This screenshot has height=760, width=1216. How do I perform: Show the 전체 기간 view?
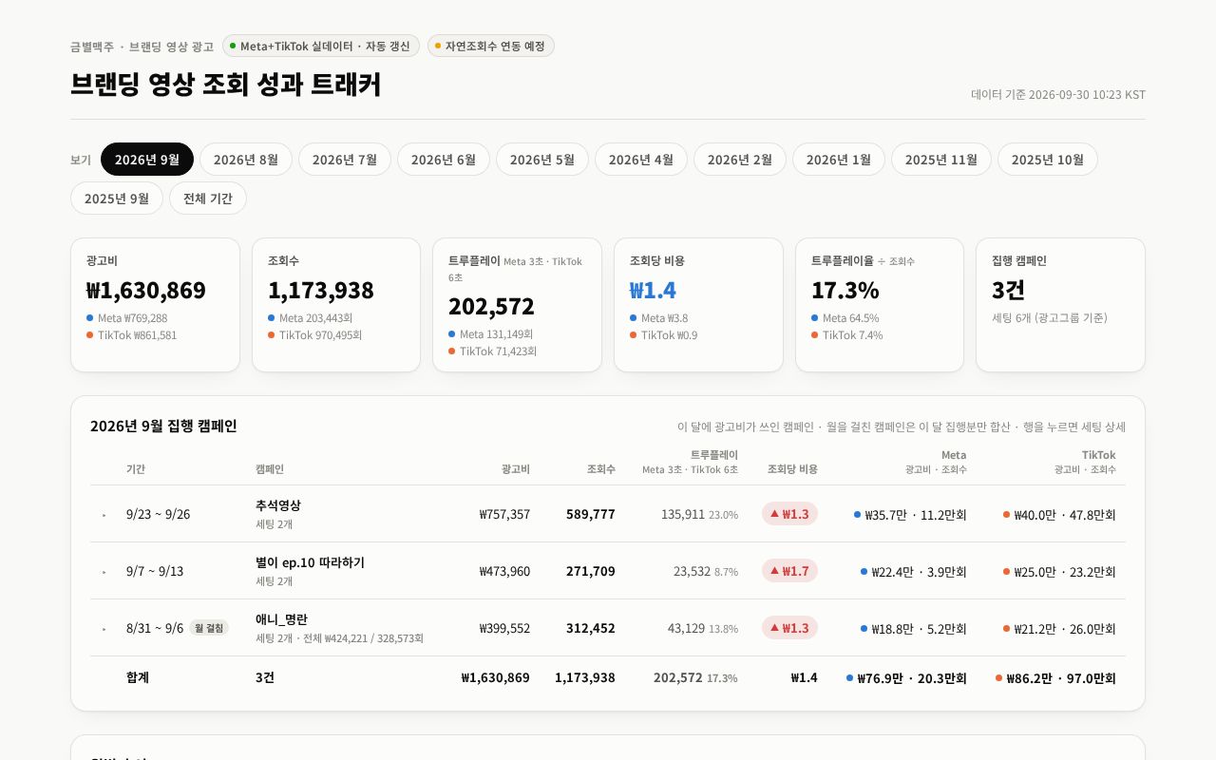point(208,199)
